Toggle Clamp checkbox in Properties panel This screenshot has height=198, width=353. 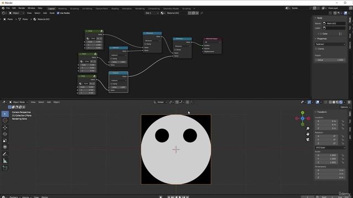[316, 49]
